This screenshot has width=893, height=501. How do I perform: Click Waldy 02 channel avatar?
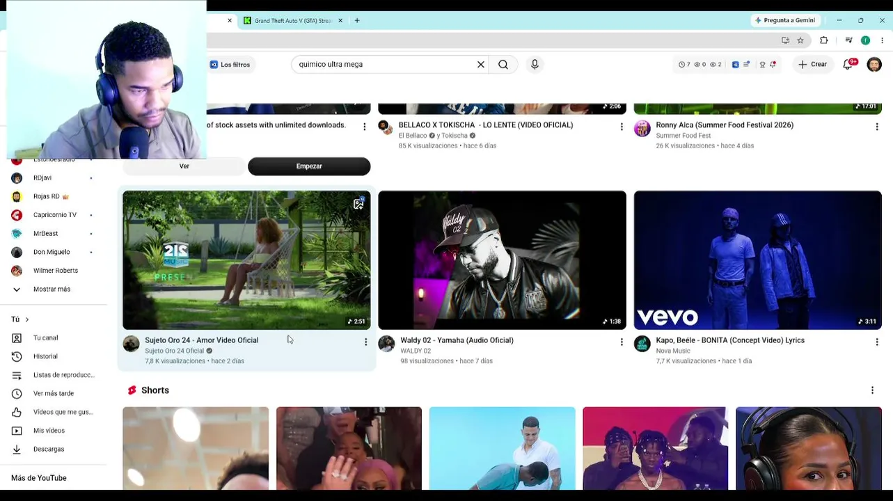click(386, 344)
